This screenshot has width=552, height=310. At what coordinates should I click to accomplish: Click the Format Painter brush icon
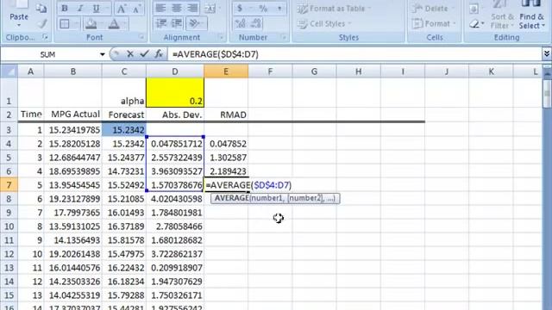click(x=42, y=23)
